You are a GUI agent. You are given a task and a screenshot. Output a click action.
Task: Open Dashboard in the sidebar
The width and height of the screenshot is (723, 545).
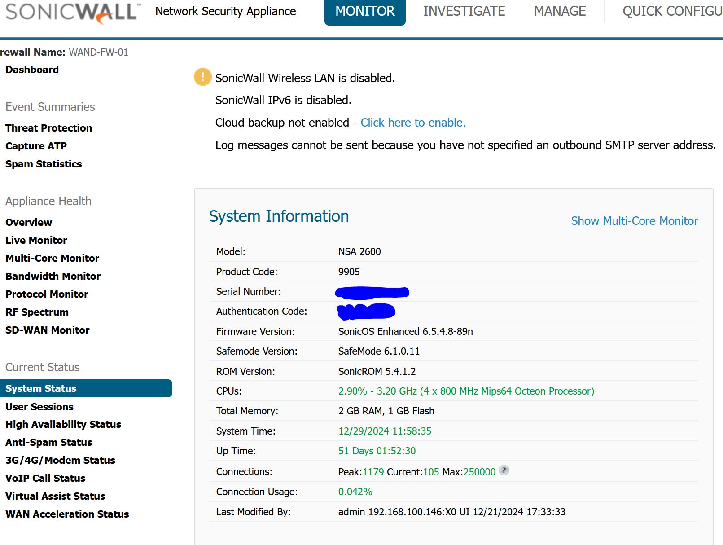(32, 70)
